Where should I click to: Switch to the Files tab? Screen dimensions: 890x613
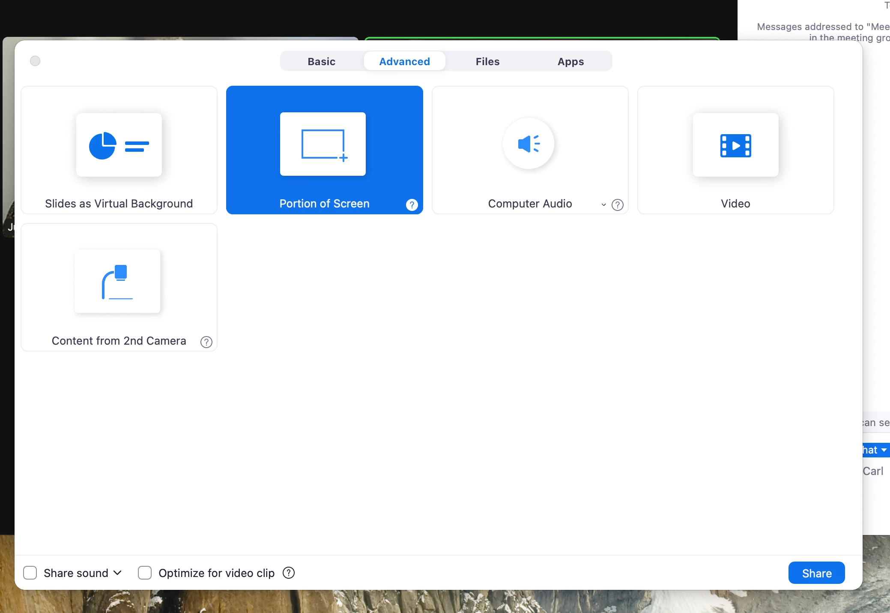487,61
